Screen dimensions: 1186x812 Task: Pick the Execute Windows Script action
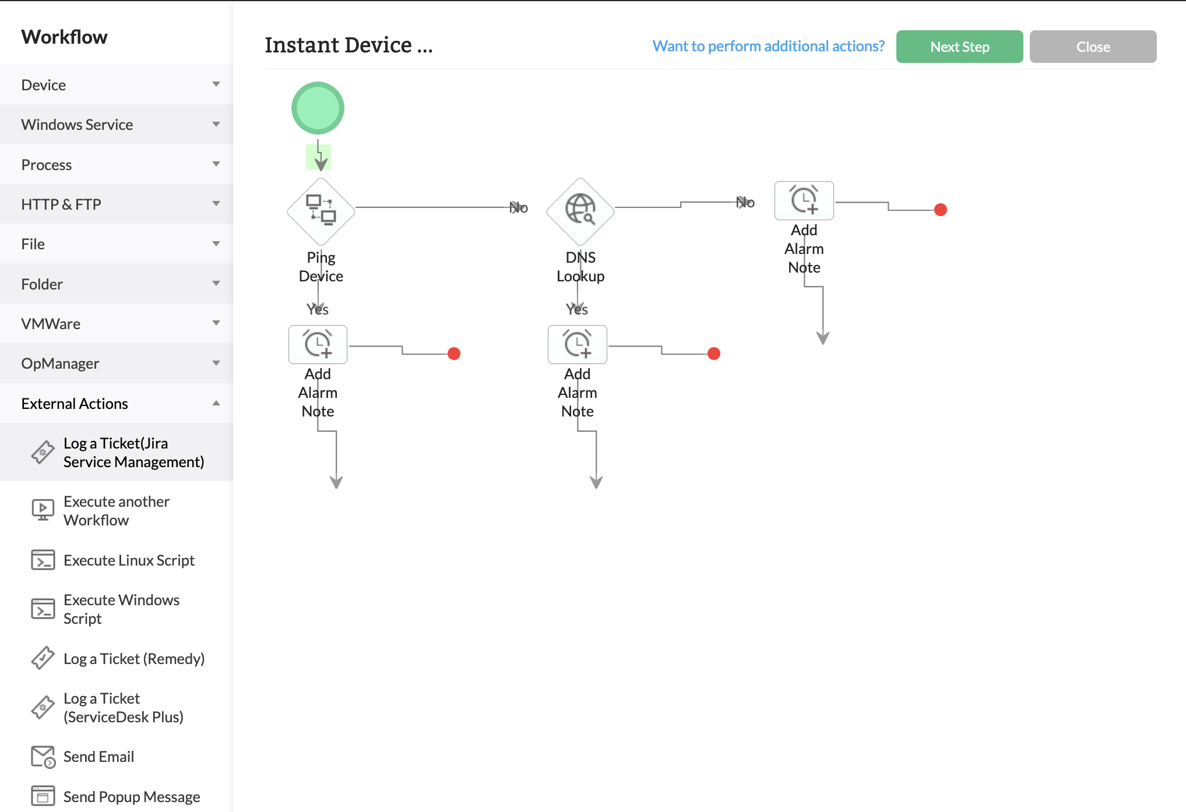pyautogui.click(x=121, y=609)
